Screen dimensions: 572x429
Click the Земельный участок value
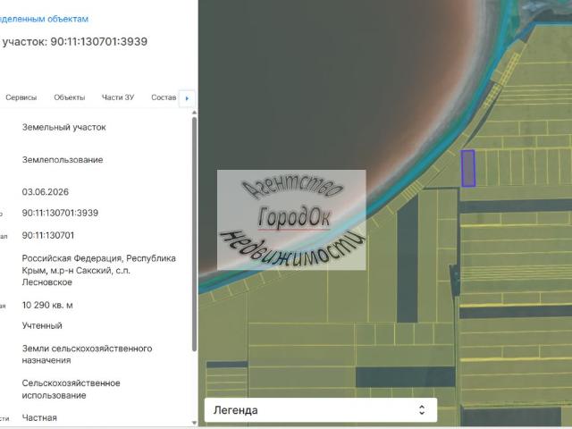[63, 127]
